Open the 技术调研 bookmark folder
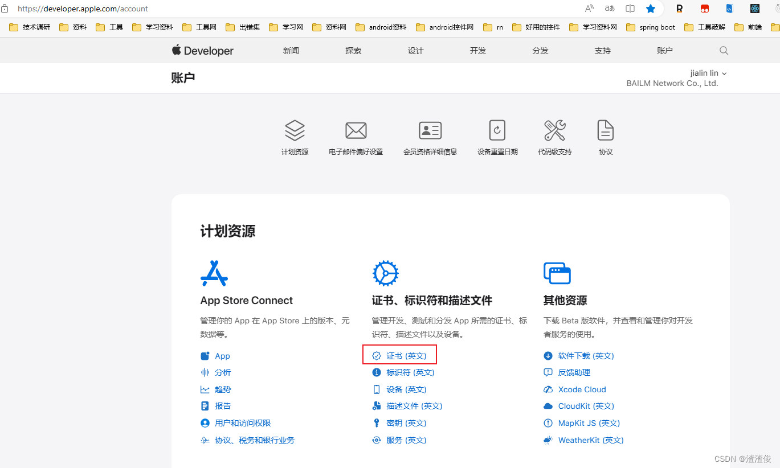The height and width of the screenshot is (468, 780). pyautogui.click(x=30, y=27)
